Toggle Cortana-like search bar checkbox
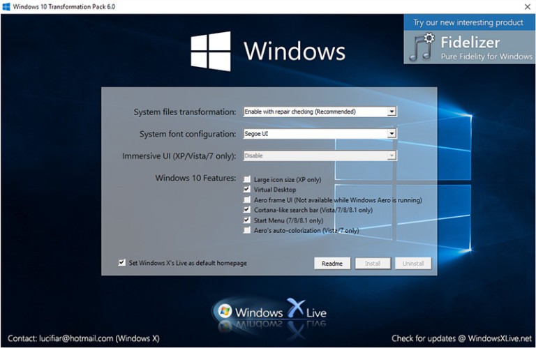536x348 pixels. click(x=247, y=210)
